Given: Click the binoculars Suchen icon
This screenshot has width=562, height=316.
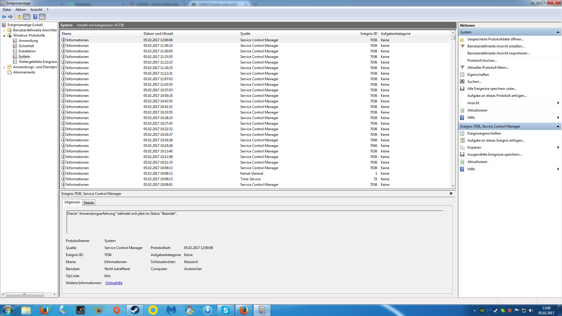Looking at the screenshot, I should [462, 82].
